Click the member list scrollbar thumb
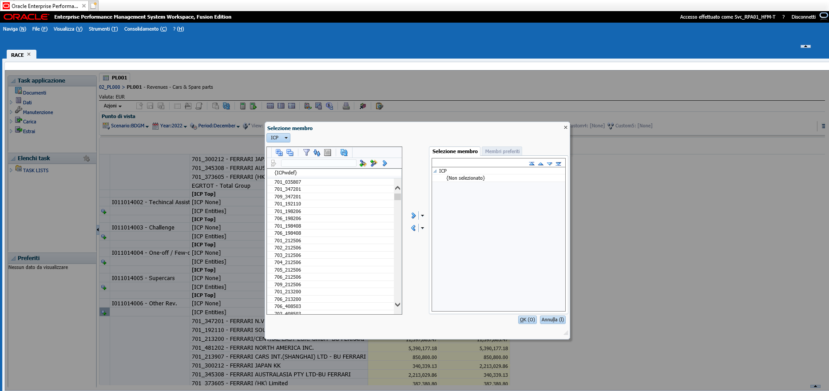The width and height of the screenshot is (829, 391). (397, 197)
